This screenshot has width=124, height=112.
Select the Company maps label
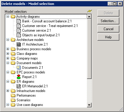point(27,58)
